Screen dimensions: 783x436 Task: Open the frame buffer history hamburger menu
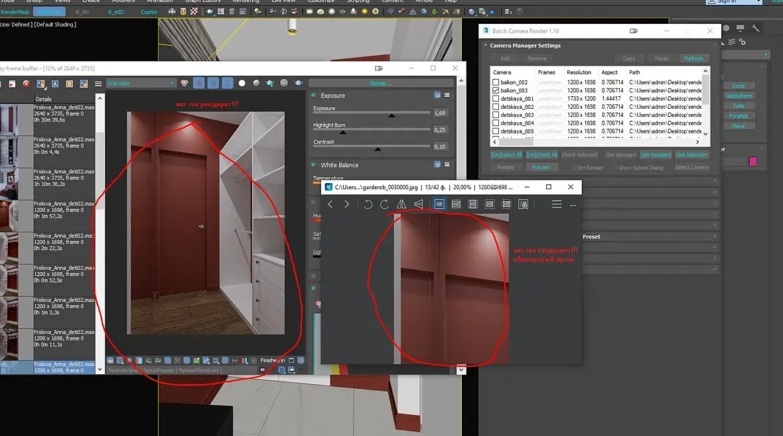pyautogui.click(x=98, y=84)
